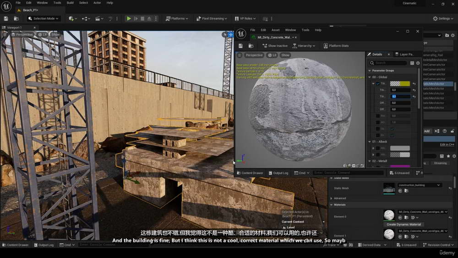Open the construction_building static mesh dropdown
Image resolution: width=458 pixels, height=258 pixels.
click(420, 185)
